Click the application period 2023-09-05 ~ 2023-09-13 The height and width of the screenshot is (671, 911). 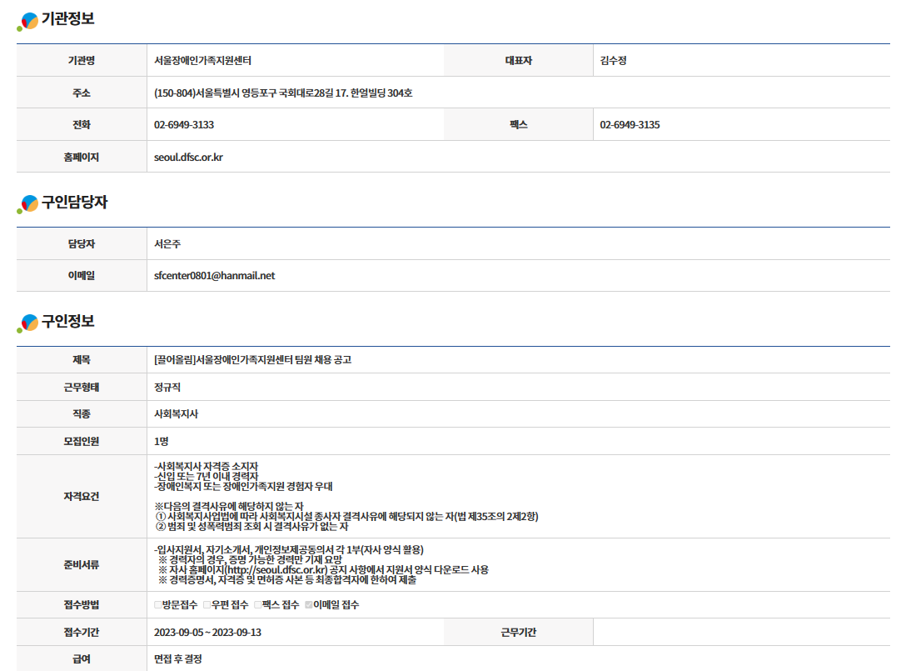click(207, 633)
